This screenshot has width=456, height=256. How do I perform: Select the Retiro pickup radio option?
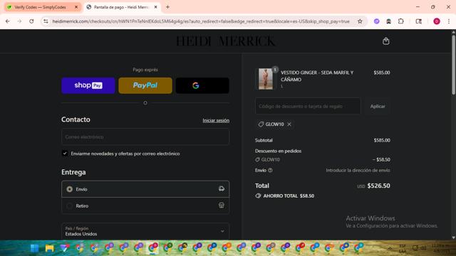(70, 206)
